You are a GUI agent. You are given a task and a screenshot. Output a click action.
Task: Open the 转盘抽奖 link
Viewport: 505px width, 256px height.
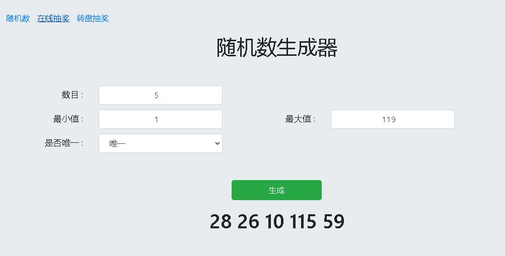coord(93,18)
